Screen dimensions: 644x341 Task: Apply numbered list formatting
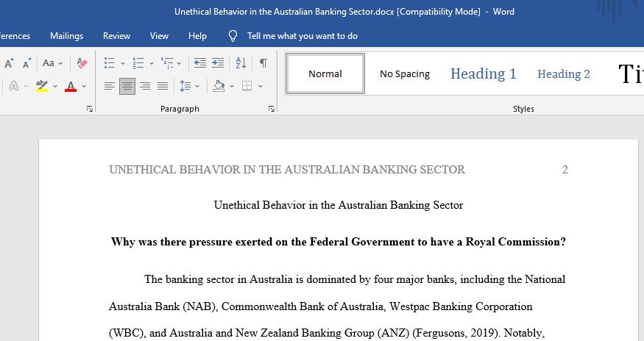pyautogui.click(x=138, y=63)
